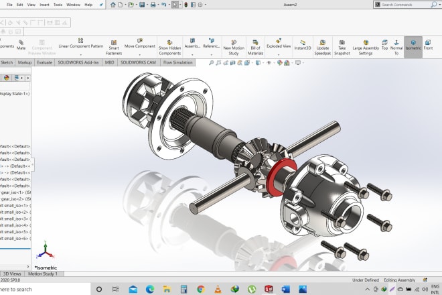Expand FeatureManager tabs arrow
The height and width of the screenshot is (295, 442).
pyautogui.click(x=28, y=78)
